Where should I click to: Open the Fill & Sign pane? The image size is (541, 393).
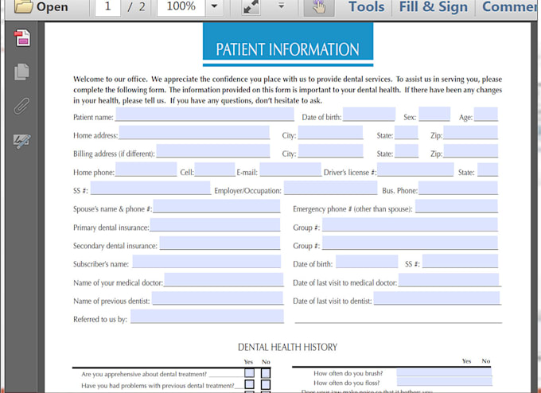434,6
